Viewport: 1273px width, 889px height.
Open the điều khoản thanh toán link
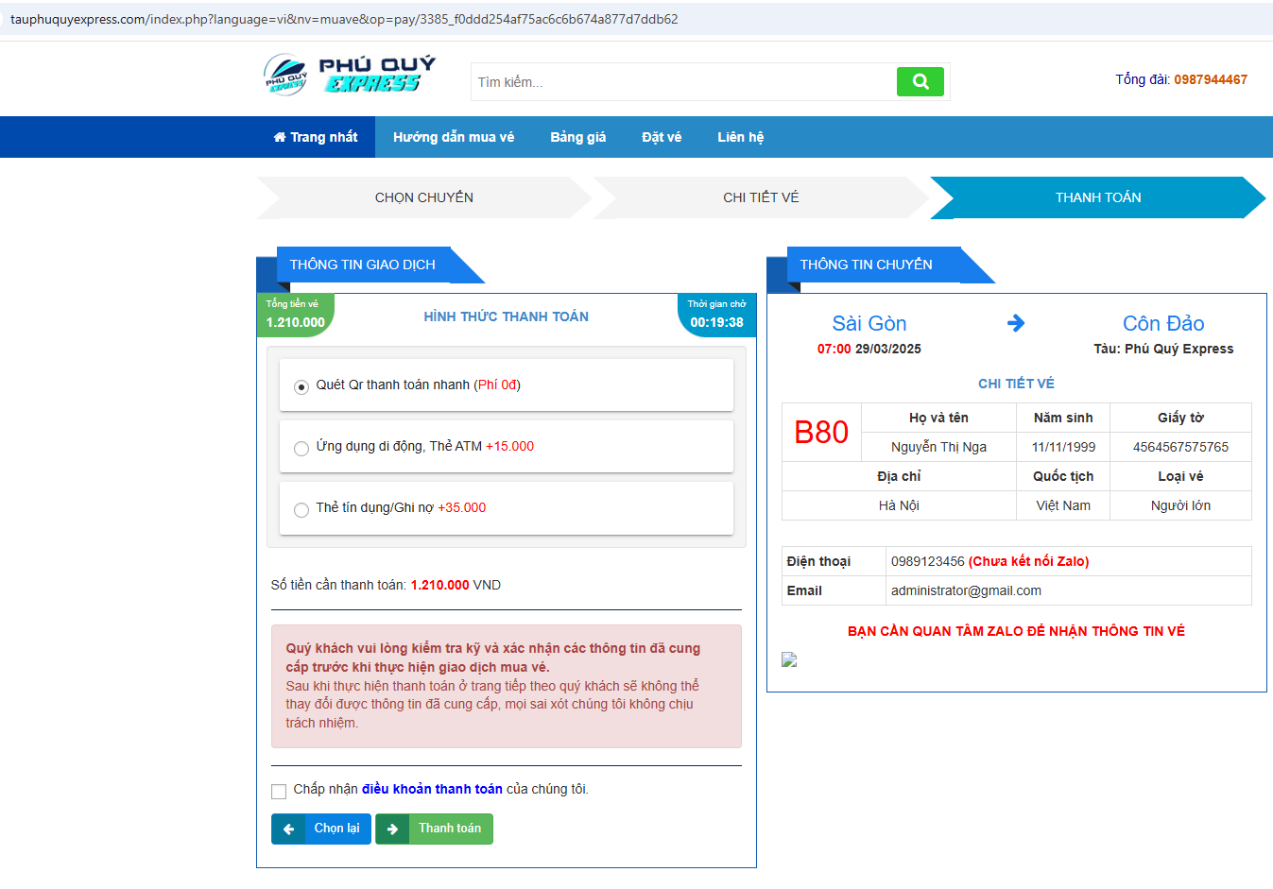click(x=432, y=789)
